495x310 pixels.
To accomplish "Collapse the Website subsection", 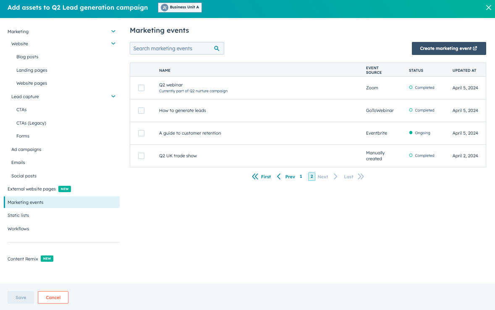I will pos(113,44).
